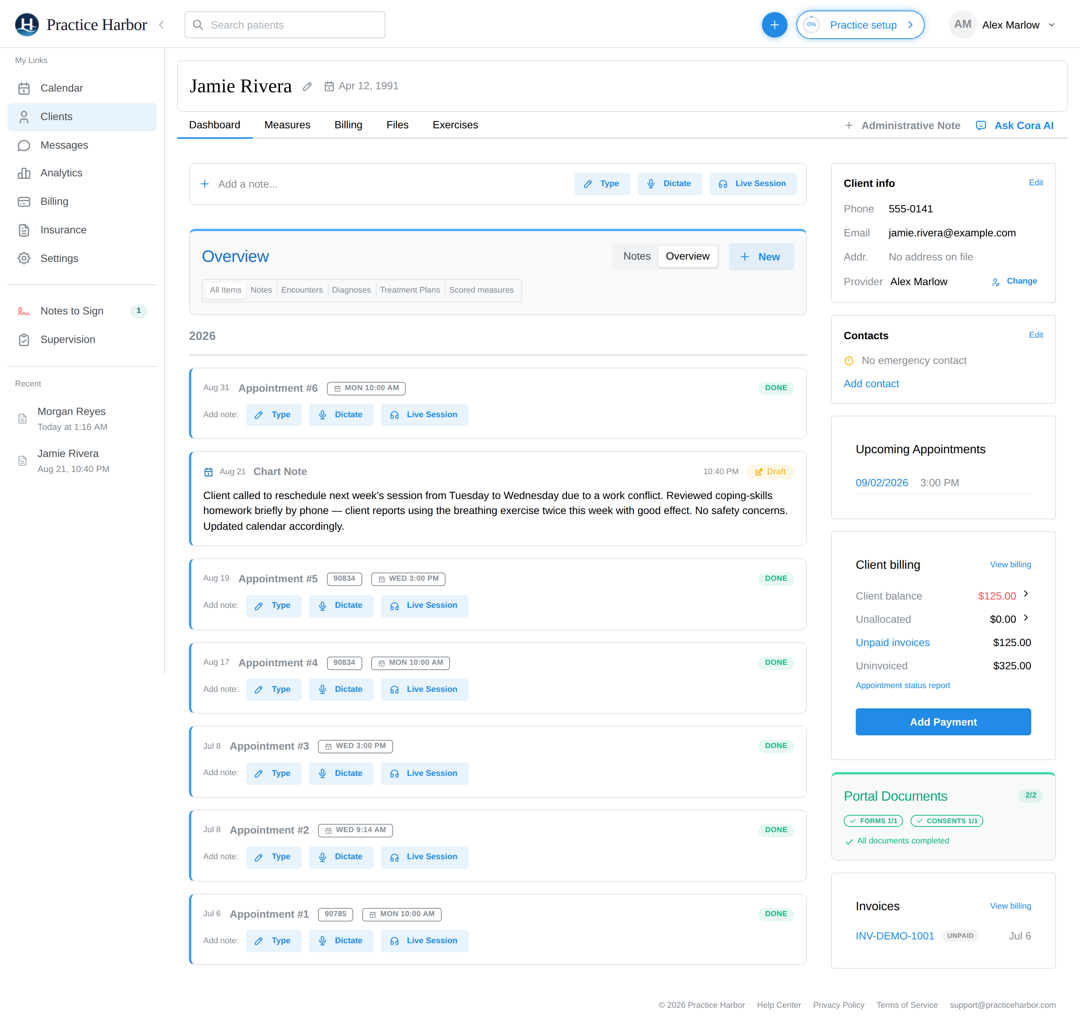
Task: Switch to the Exercises tab
Action: [x=455, y=125]
